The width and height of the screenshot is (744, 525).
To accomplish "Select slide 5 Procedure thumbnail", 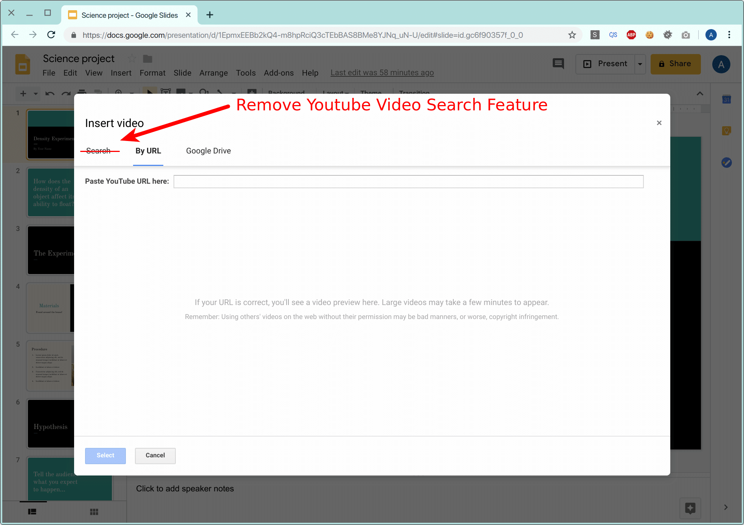I will tap(50, 366).
